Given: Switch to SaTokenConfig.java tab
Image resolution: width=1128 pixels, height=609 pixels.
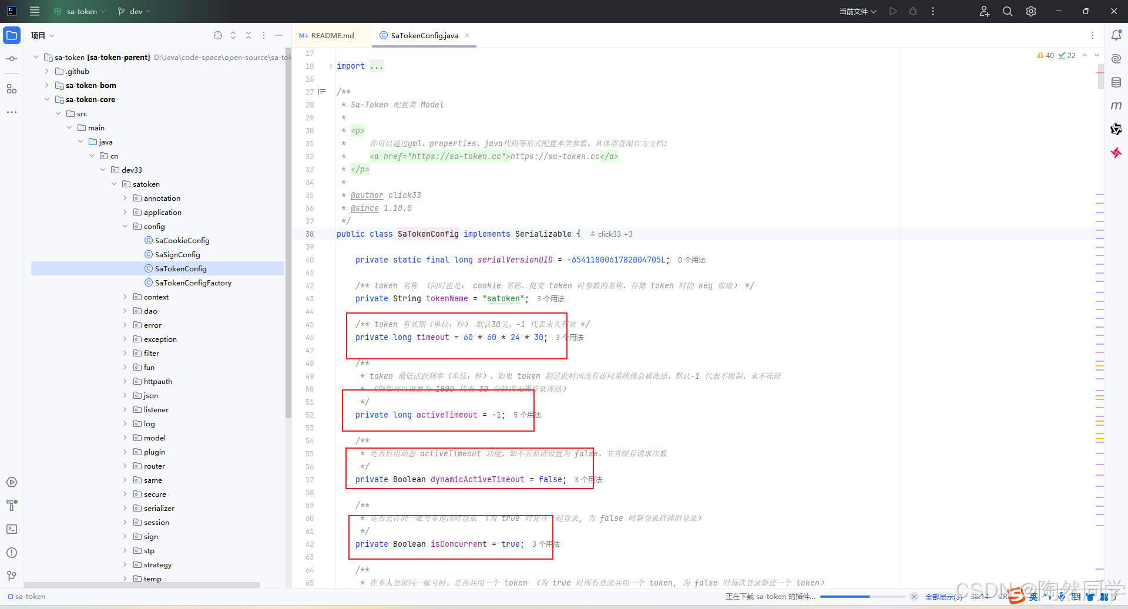Looking at the screenshot, I should (x=424, y=35).
